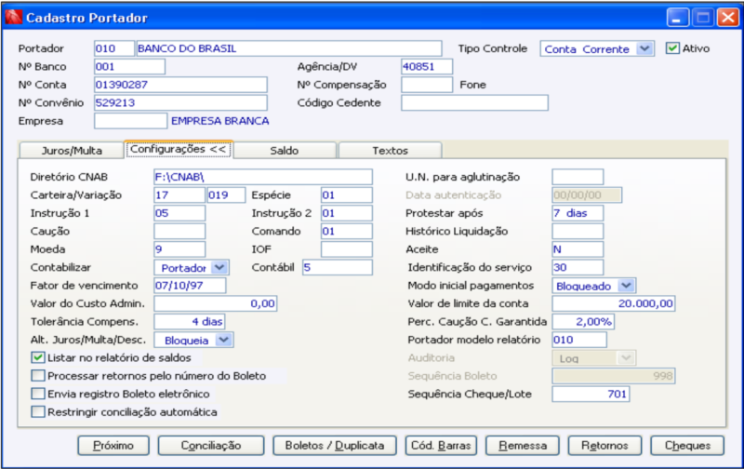The height and width of the screenshot is (469, 744).
Task: Open the Saldo tab
Action: click(x=285, y=151)
